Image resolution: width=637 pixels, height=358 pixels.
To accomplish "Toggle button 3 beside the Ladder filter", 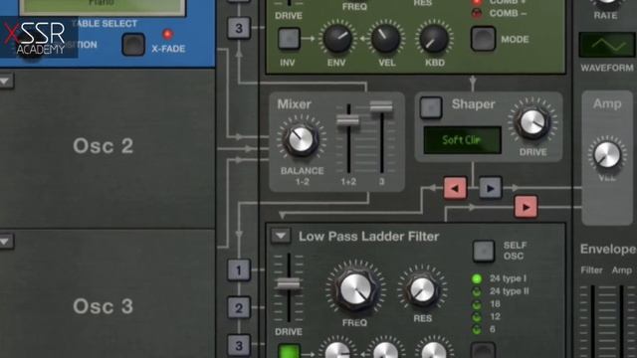I will (x=239, y=345).
